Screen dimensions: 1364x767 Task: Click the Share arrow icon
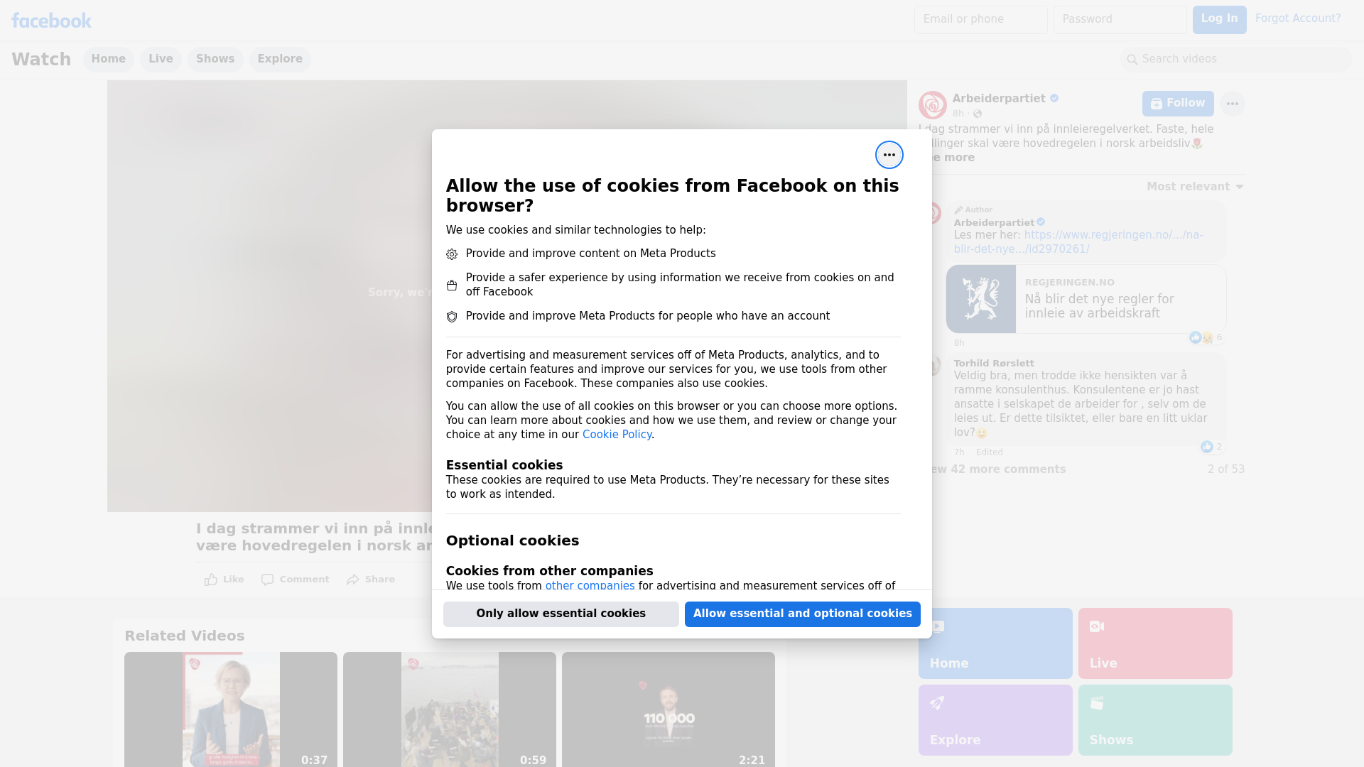[x=353, y=580]
